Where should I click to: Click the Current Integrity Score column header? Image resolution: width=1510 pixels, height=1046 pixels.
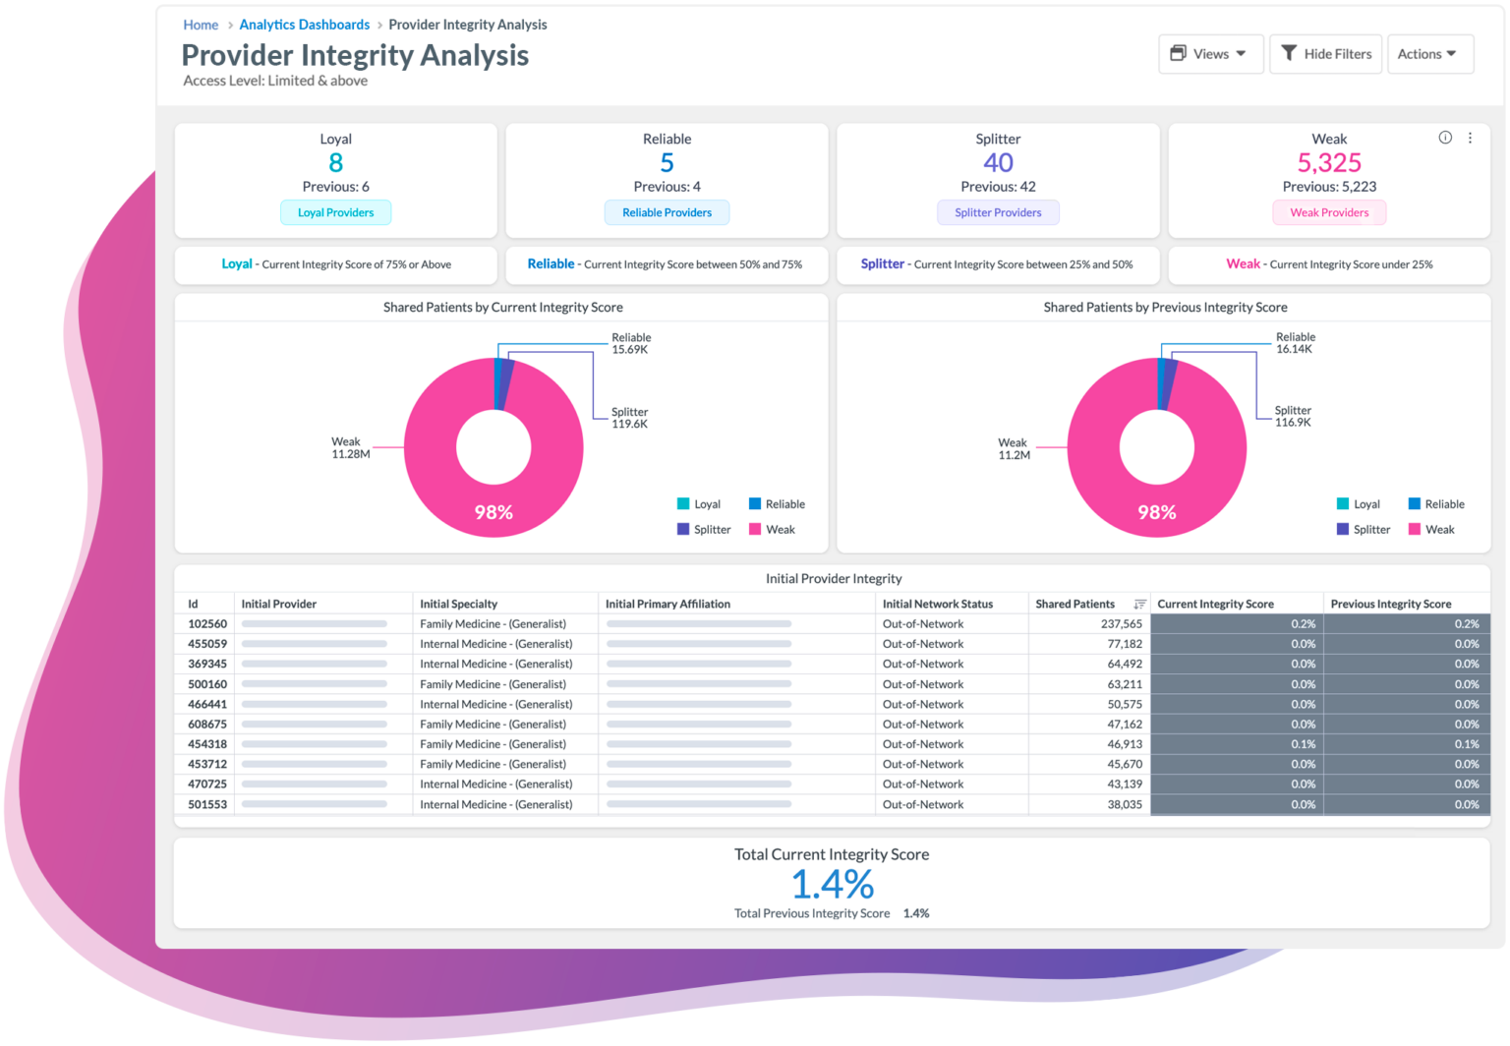(1216, 604)
